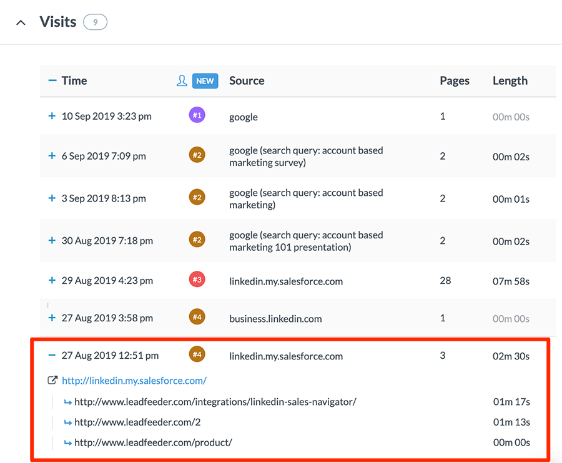Sort visits by the Pages column
The image size is (562, 463).
point(455,80)
